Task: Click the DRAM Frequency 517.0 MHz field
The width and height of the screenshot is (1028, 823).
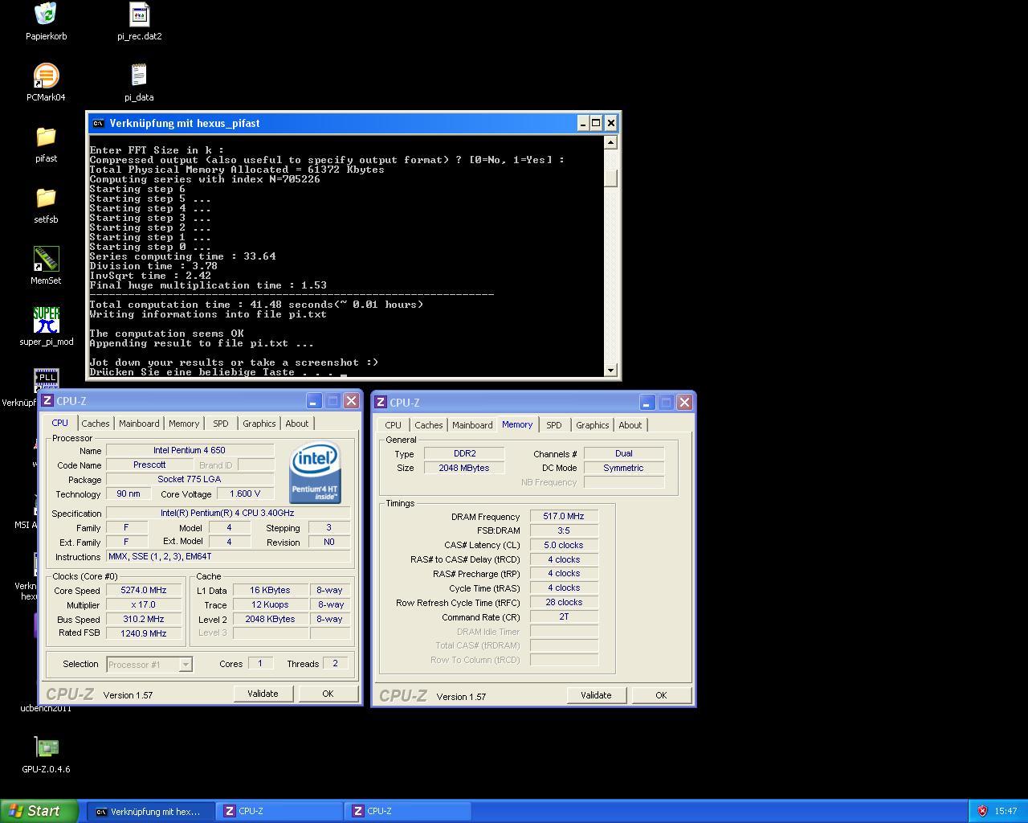Action: [564, 516]
